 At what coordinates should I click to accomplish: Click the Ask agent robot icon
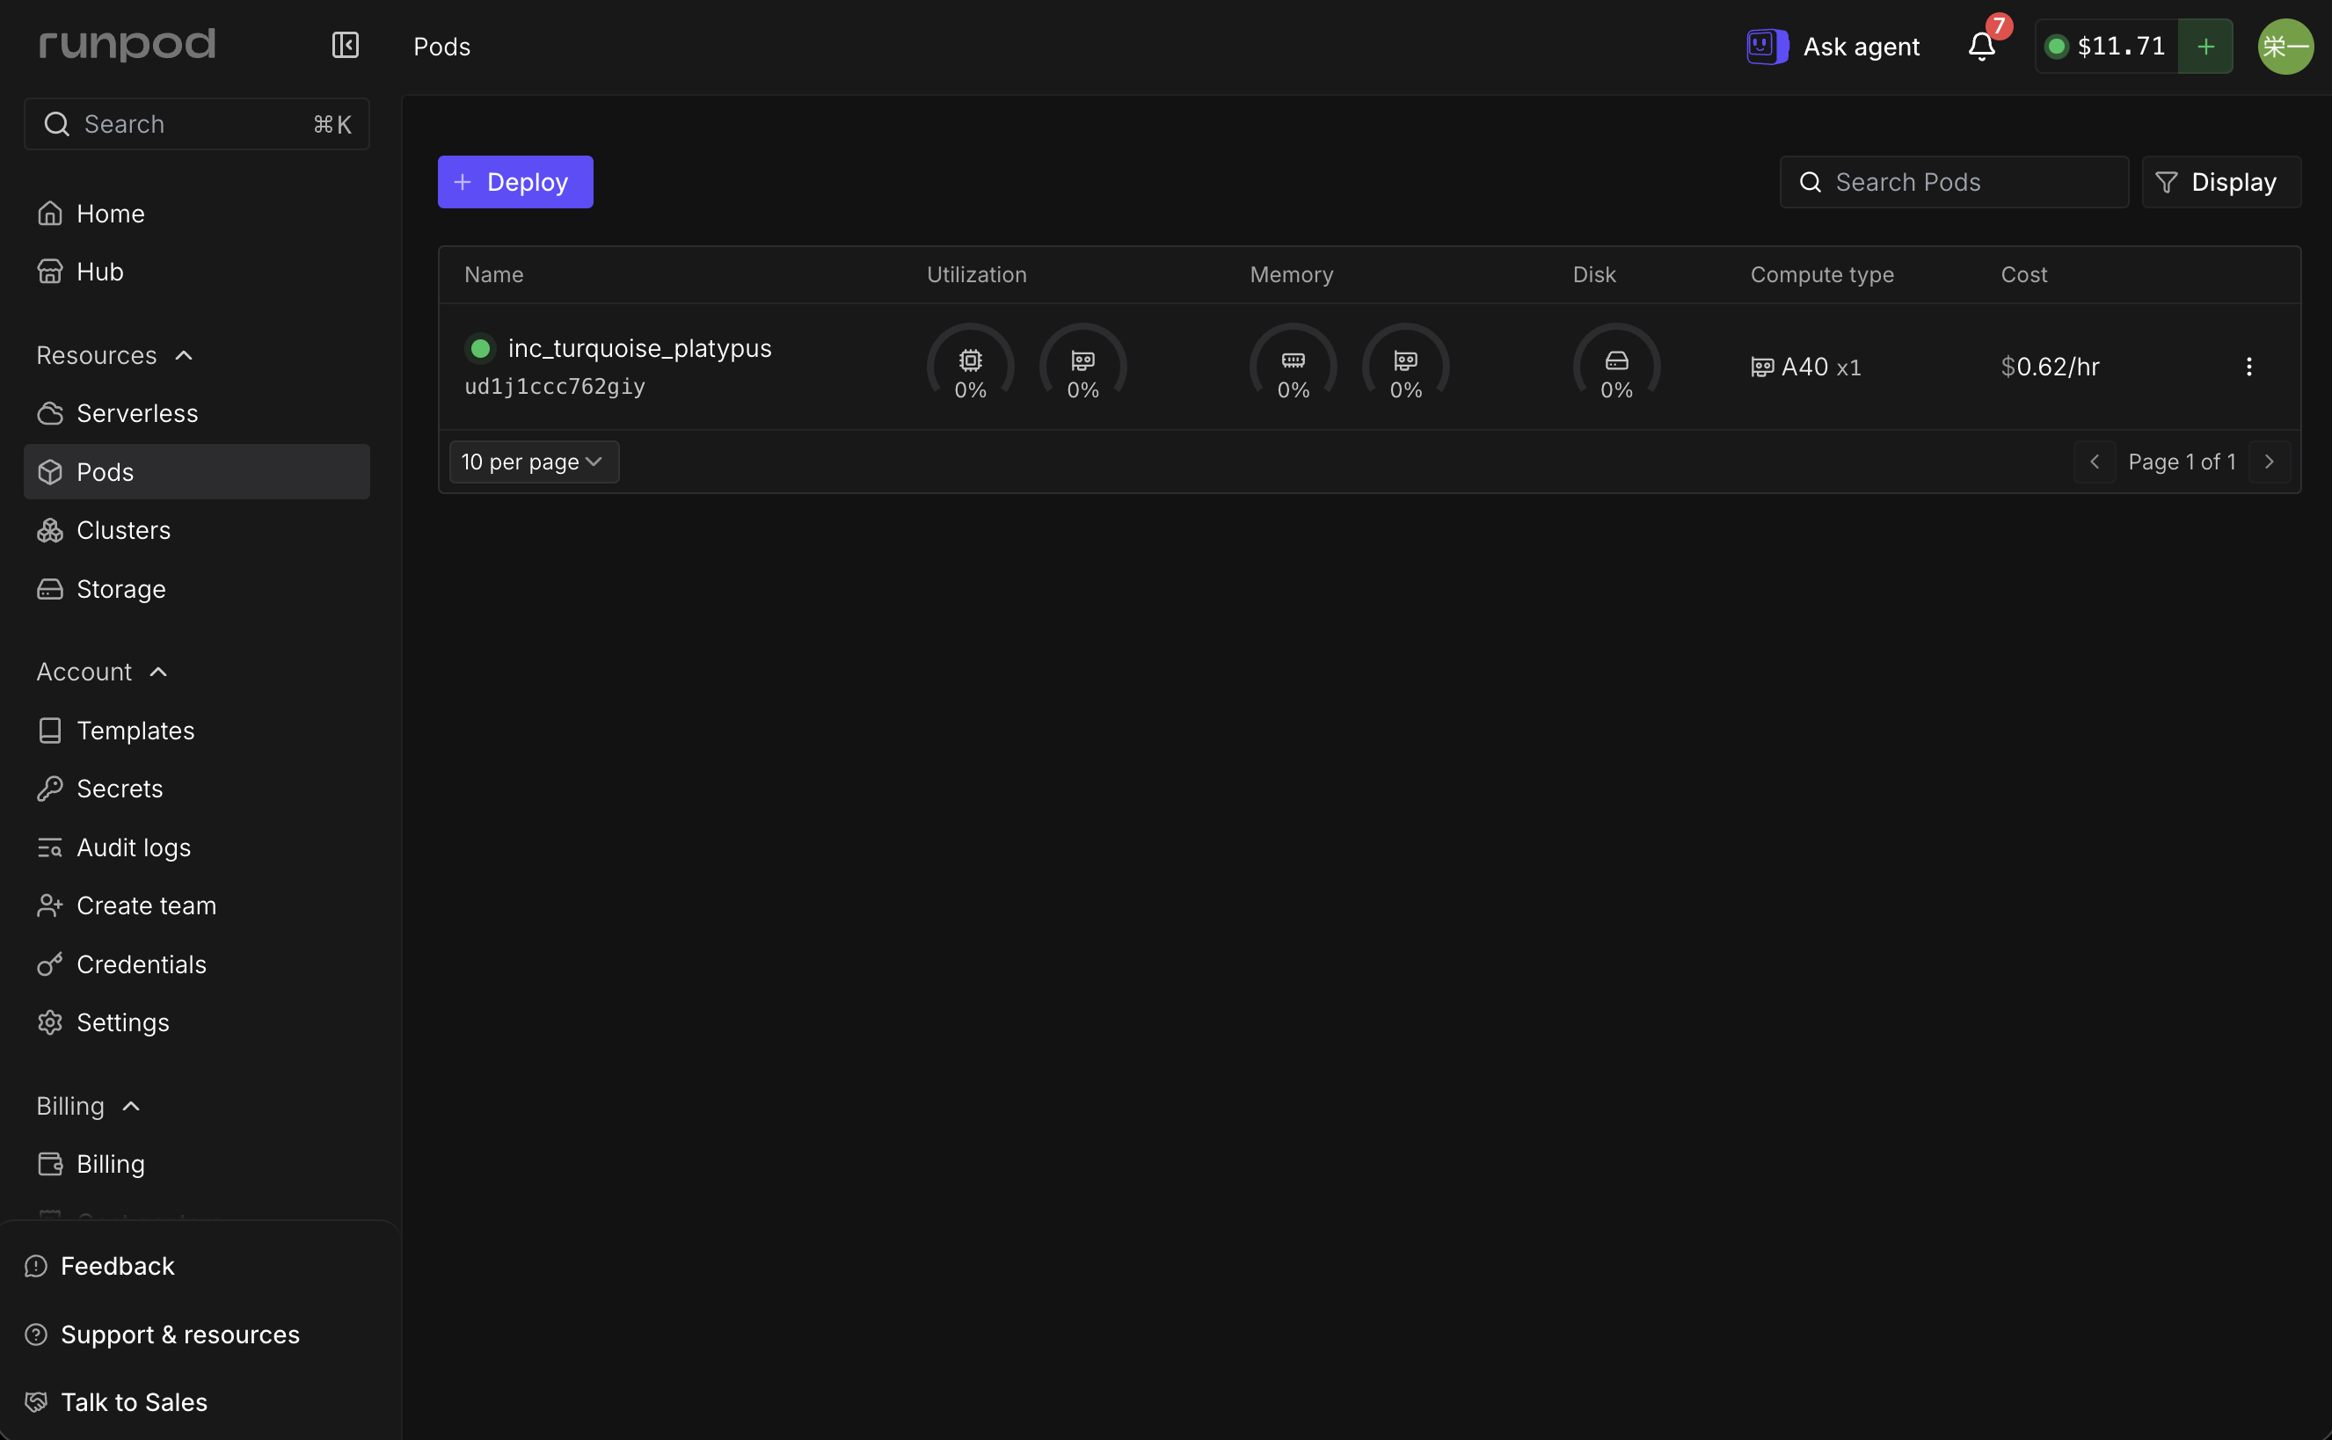coord(1767,46)
